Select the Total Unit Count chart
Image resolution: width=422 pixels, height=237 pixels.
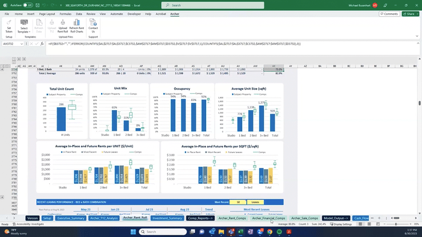(x=62, y=111)
